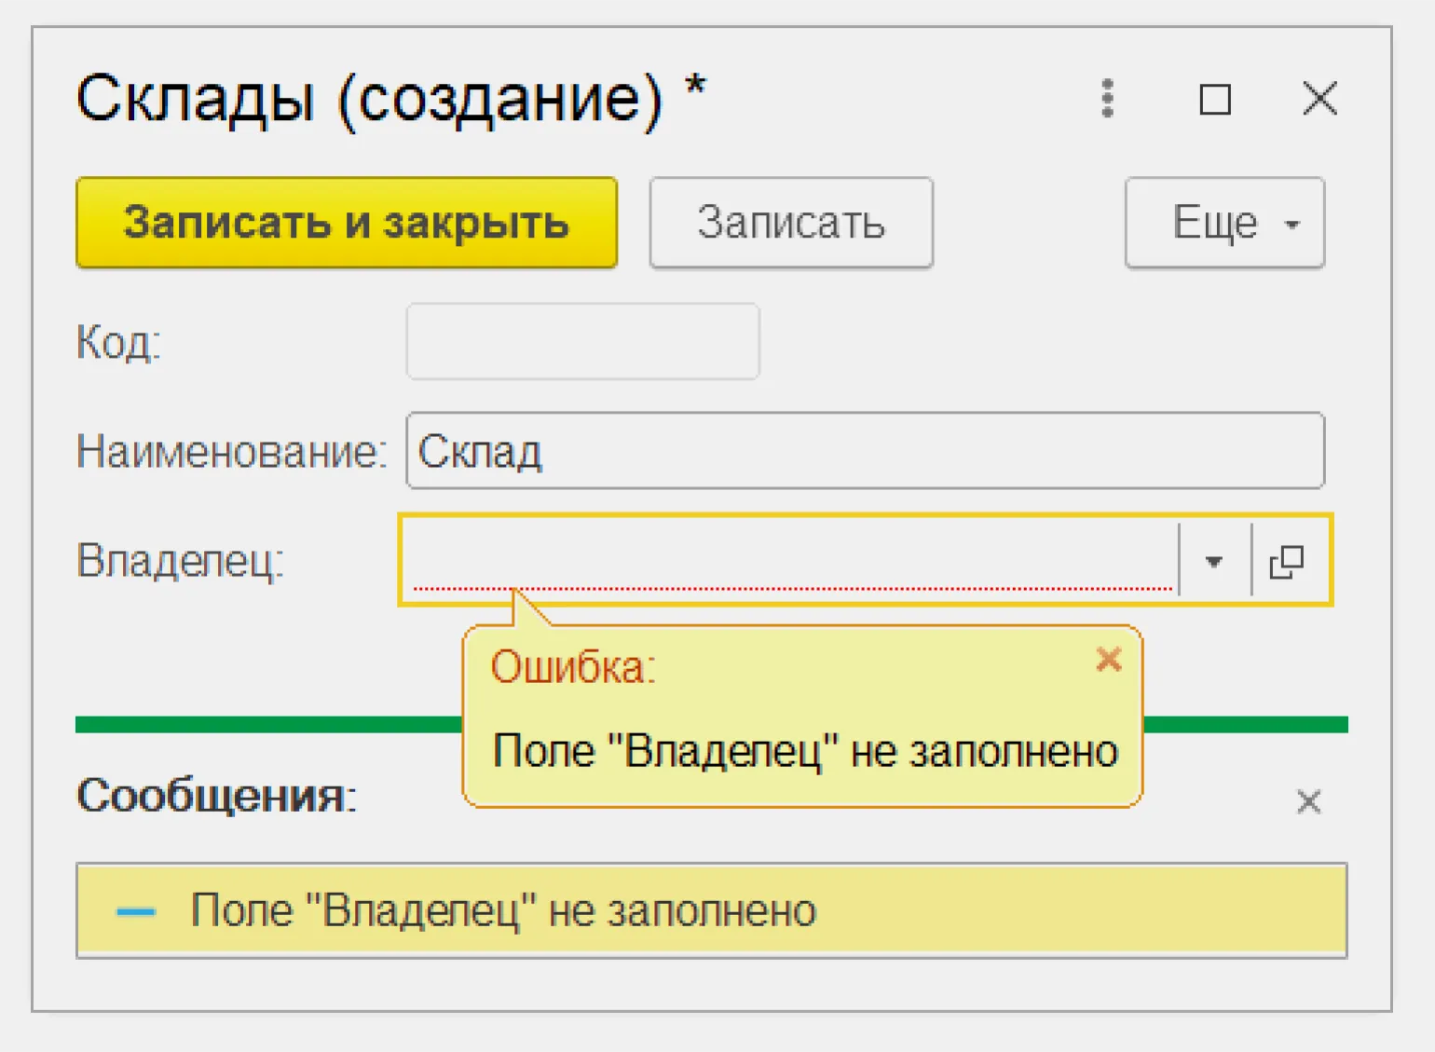This screenshot has width=1435, height=1052.
Task: Click the open-item icon in the Владелец field
Action: tap(1287, 561)
